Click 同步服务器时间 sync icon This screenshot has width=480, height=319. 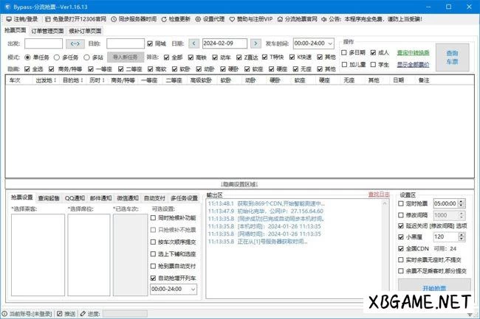[112, 18]
